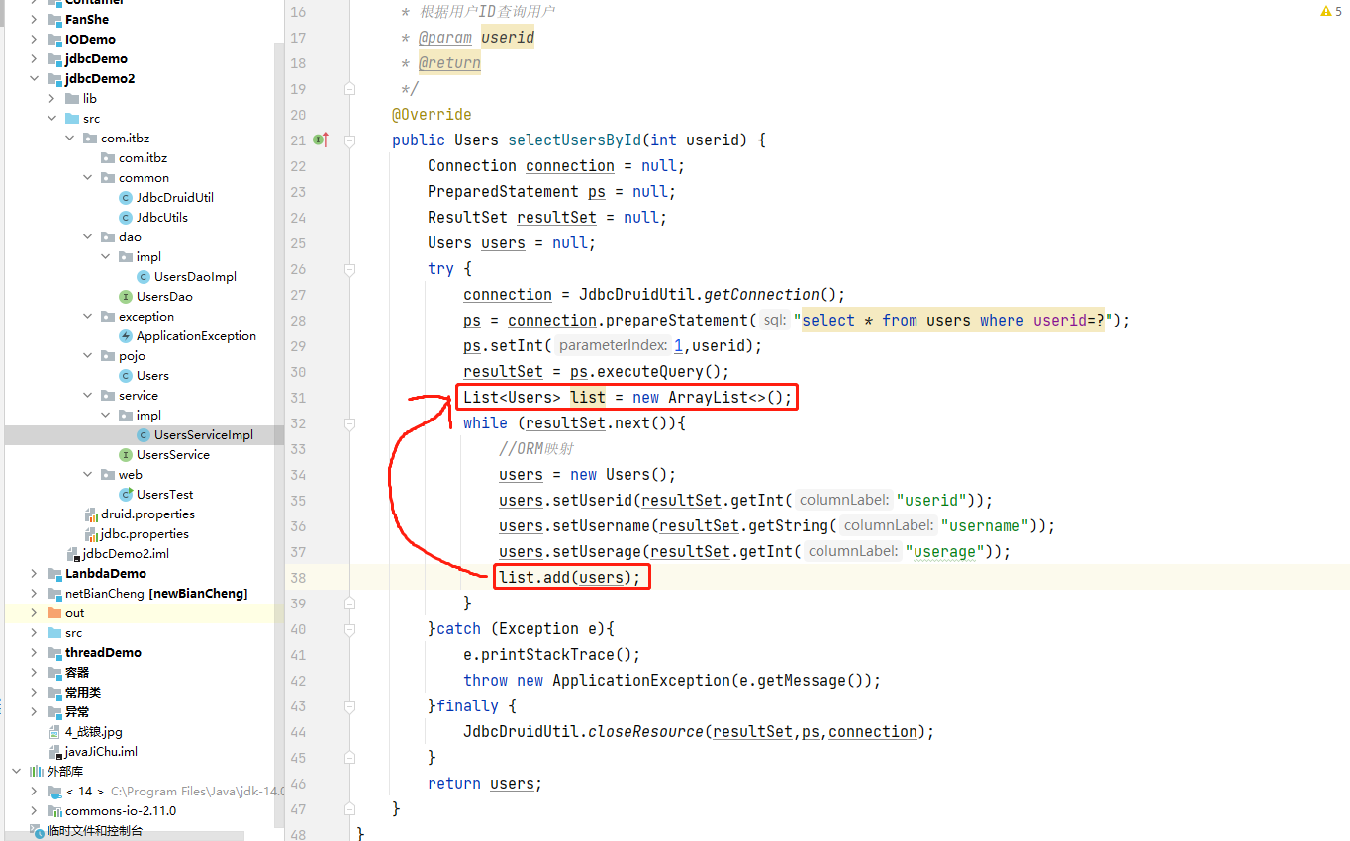Click the 4_战狼.jpg image file icon
This screenshot has width=1350, height=841.
[55, 732]
